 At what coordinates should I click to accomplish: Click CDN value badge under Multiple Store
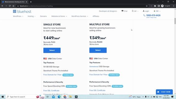[117, 86]
